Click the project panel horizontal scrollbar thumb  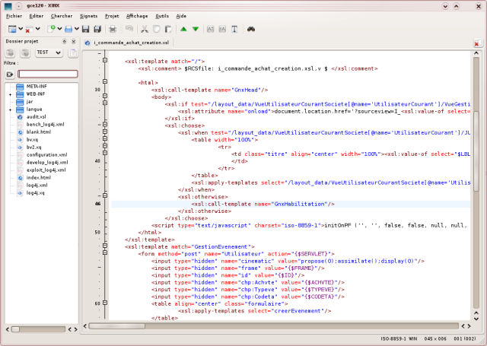15,329
